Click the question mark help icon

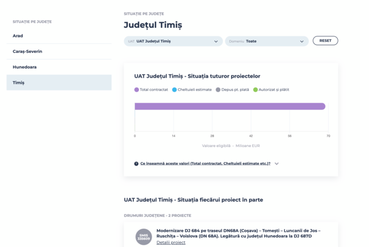136,164
